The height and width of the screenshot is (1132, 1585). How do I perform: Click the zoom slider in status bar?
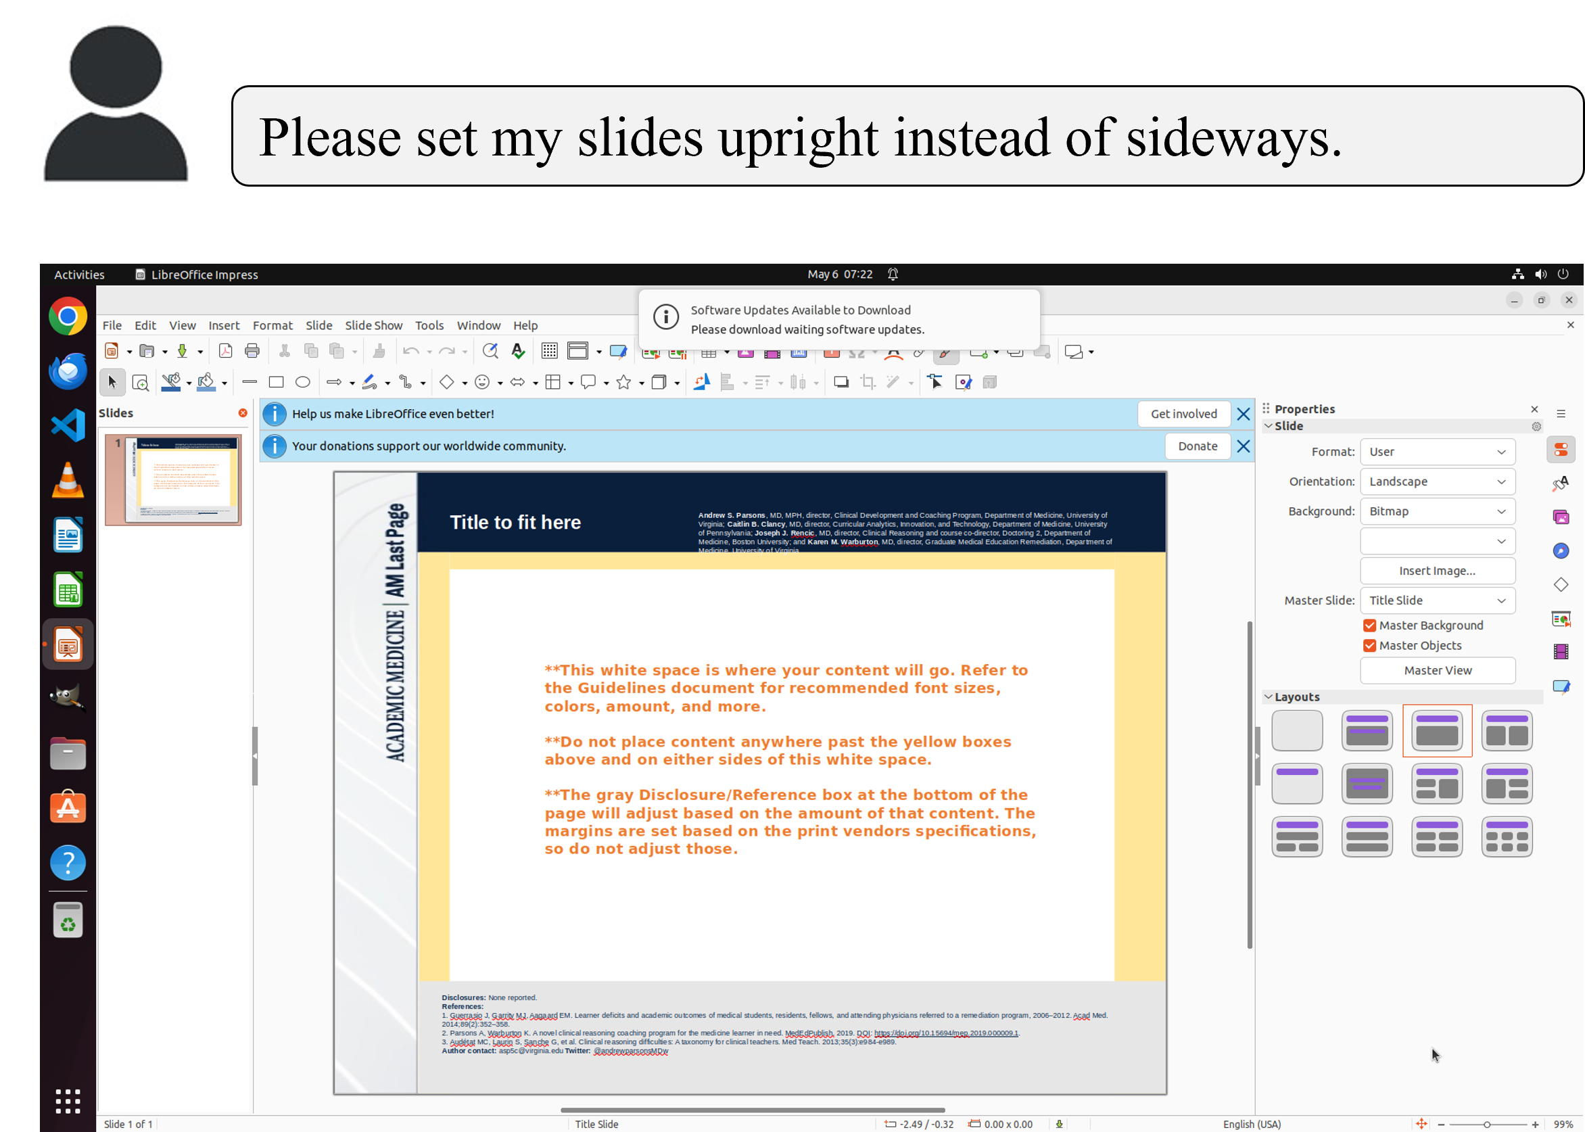(x=1487, y=1125)
